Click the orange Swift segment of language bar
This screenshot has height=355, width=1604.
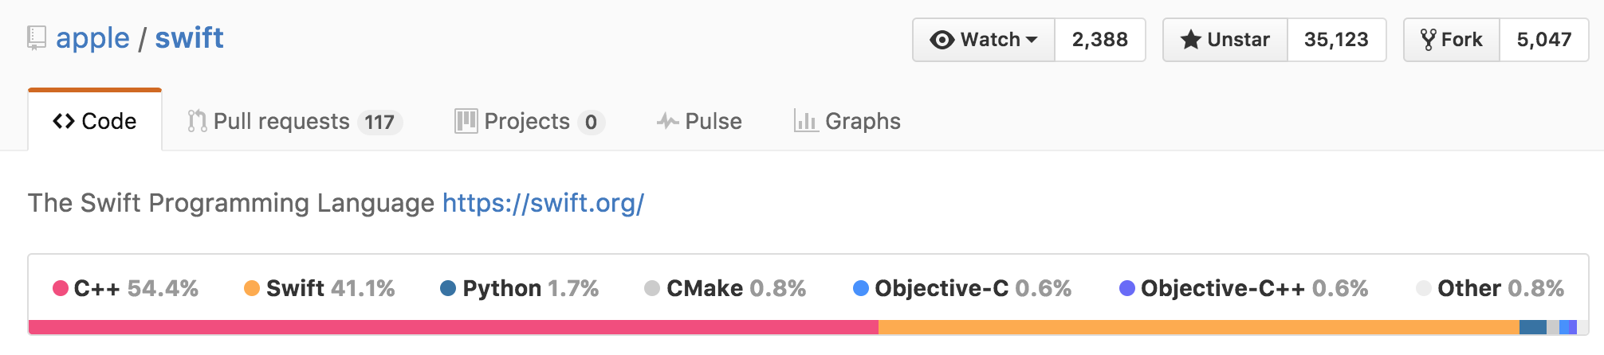1199,327
